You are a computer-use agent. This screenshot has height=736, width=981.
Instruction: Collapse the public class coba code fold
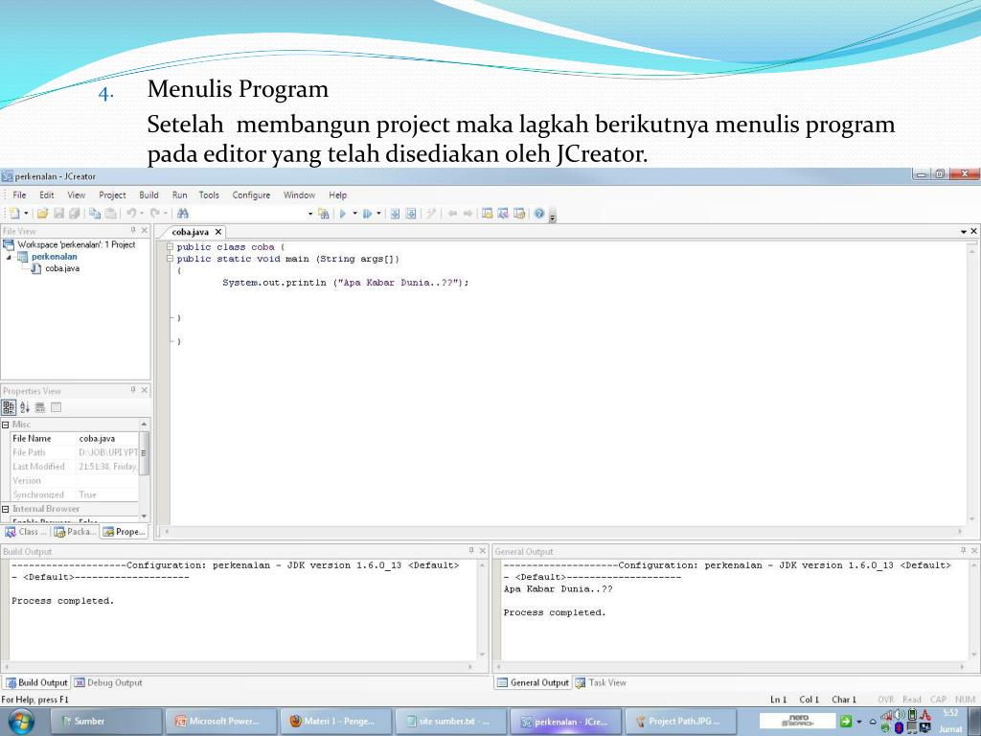coord(170,247)
